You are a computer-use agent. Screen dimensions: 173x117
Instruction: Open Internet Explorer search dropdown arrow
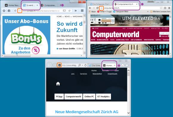pyautogui.click(x=82, y=65)
